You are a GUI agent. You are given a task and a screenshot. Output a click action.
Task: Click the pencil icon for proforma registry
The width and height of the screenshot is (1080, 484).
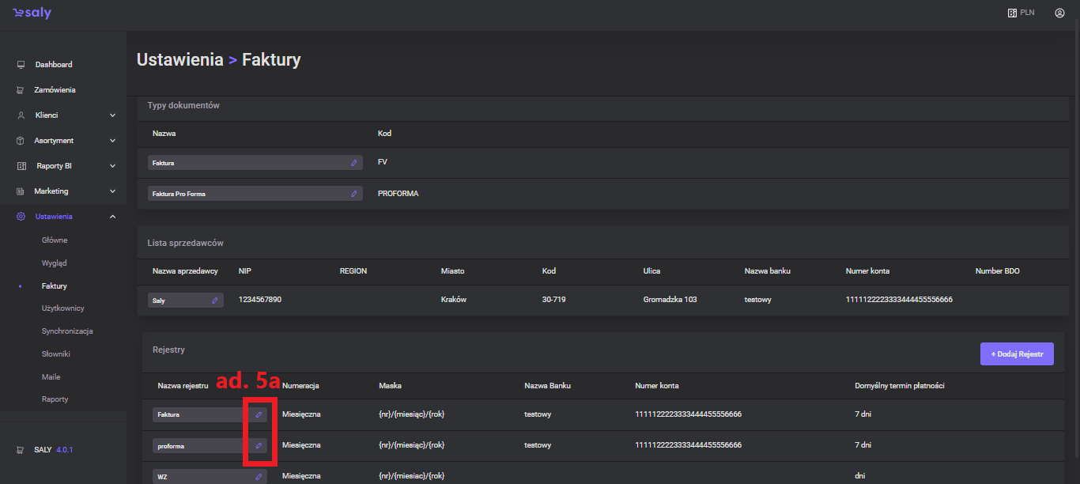point(259,446)
